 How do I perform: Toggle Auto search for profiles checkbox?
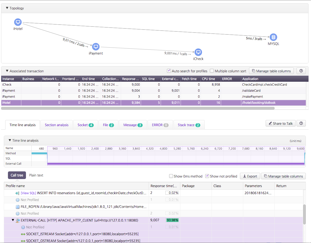(x=169, y=71)
